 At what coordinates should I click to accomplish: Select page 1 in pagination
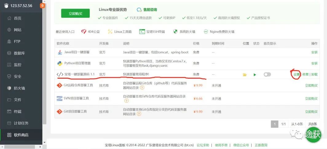pyautogui.click(x=275, y=124)
